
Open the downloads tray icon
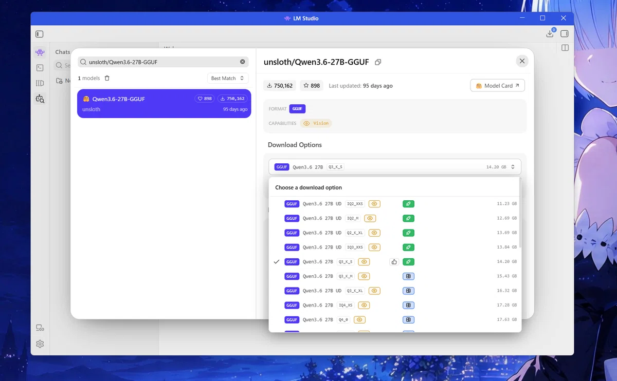(550, 33)
